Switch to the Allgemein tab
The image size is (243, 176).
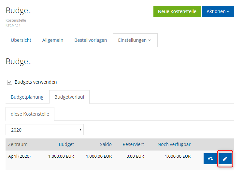[x=53, y=40]
